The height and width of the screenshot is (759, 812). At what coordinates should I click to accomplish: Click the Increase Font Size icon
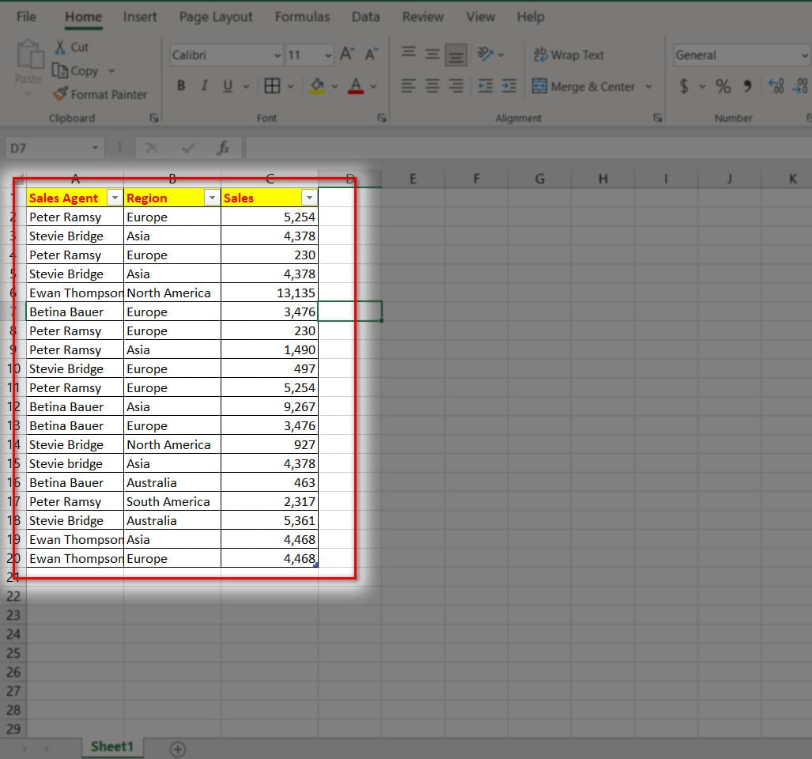pos(347,55)
